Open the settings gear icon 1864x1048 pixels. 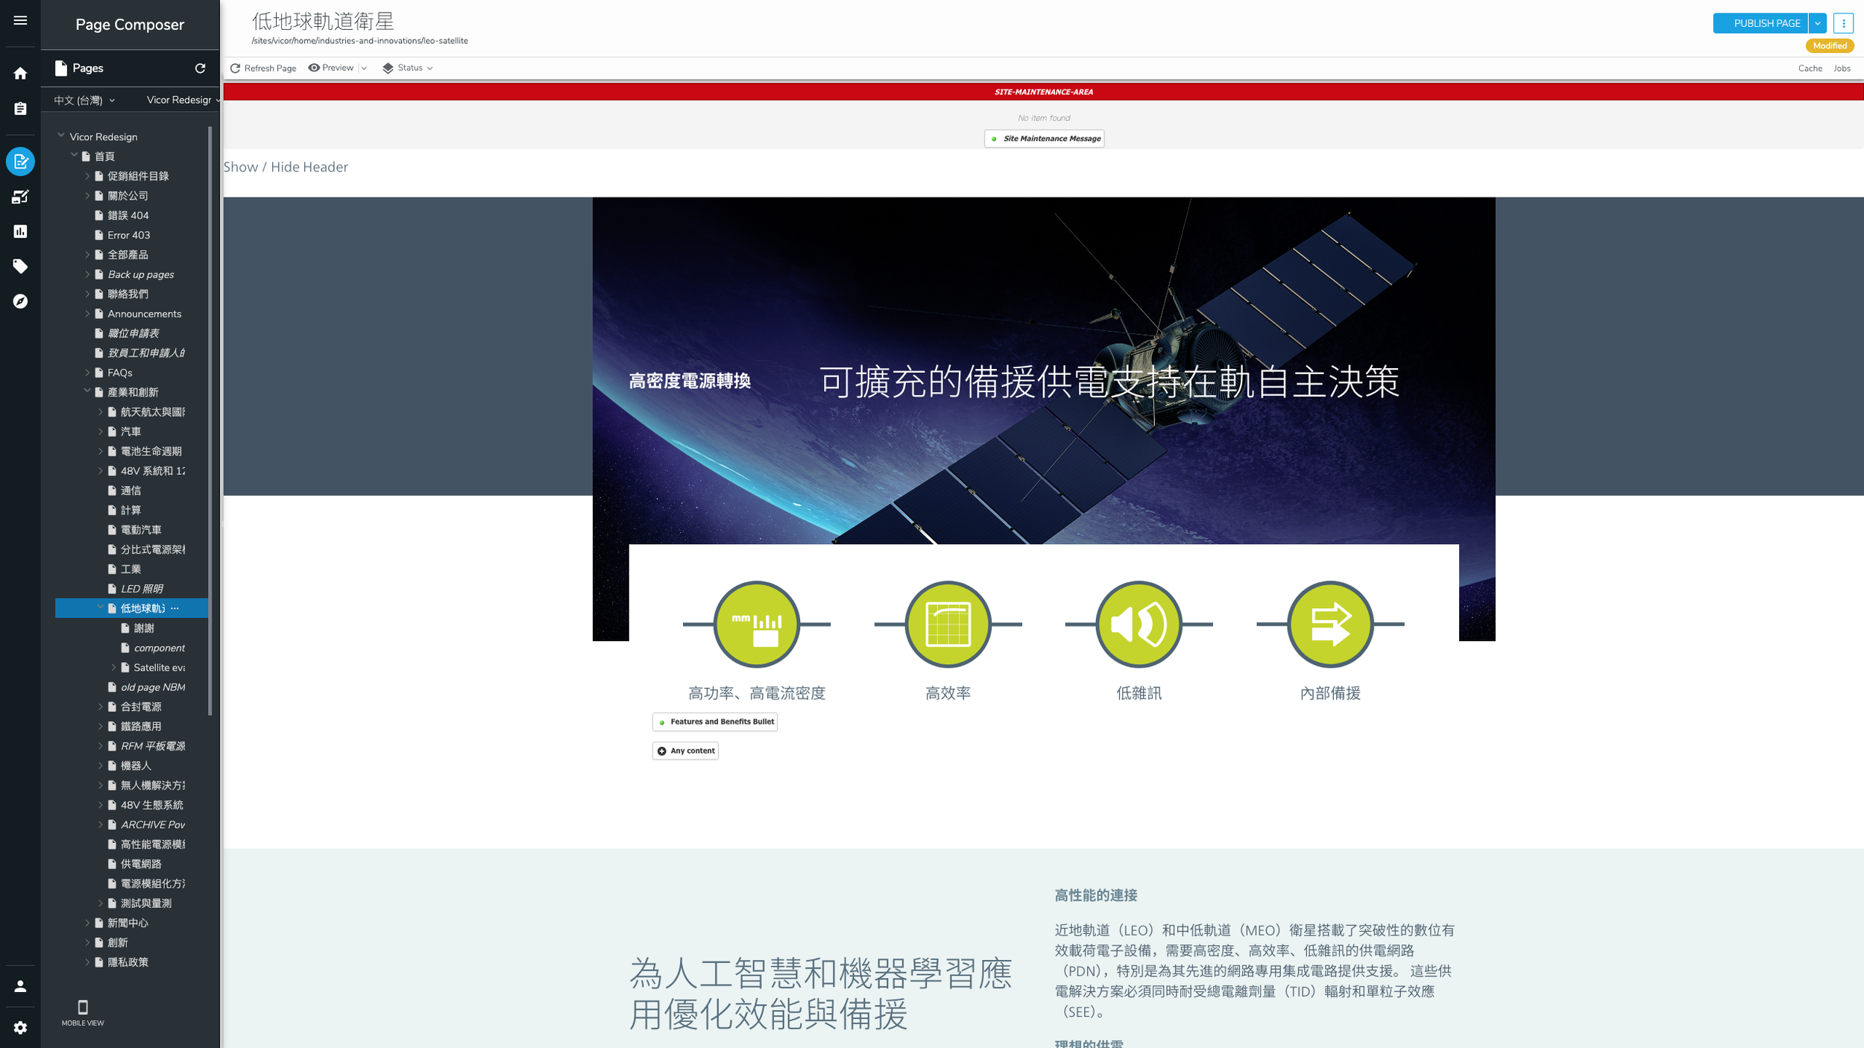coord(20,1028)
